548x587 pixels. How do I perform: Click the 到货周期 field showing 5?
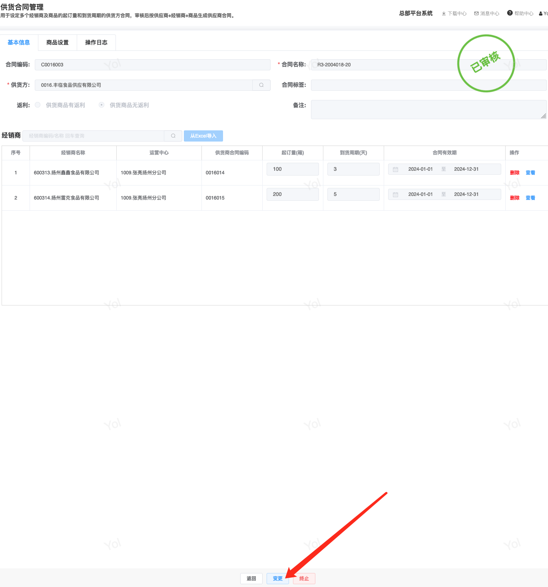click(x=353, y=194)
